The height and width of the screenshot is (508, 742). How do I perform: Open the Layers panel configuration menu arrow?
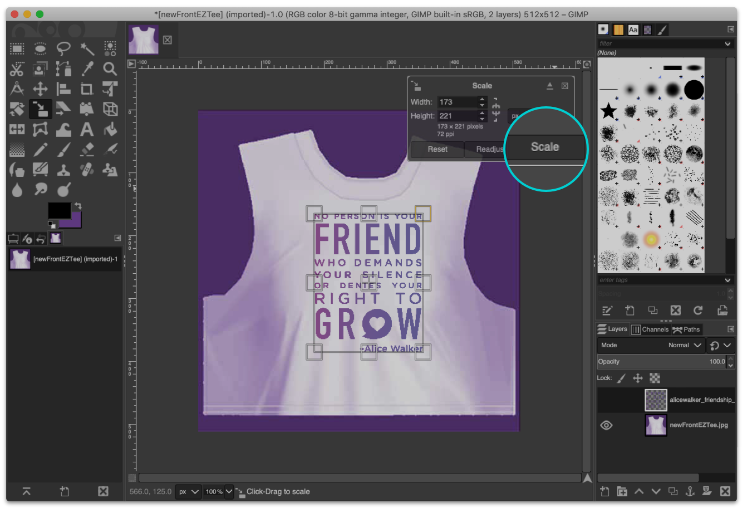coord(731,329)
